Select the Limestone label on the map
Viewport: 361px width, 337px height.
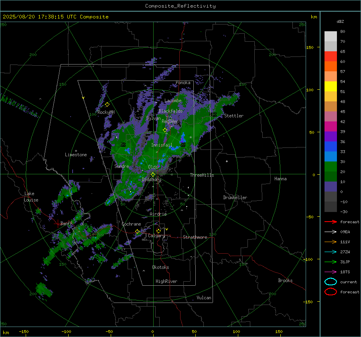76,155
